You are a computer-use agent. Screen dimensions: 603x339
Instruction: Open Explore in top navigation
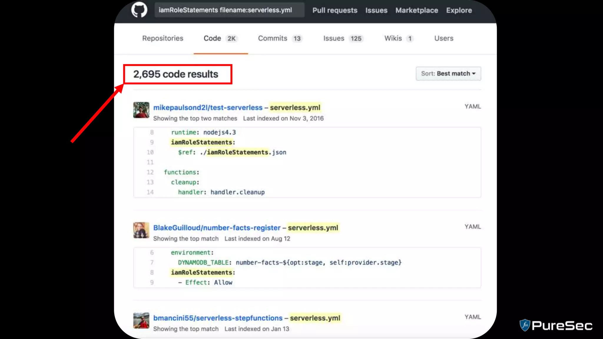[x=459, y=10]
